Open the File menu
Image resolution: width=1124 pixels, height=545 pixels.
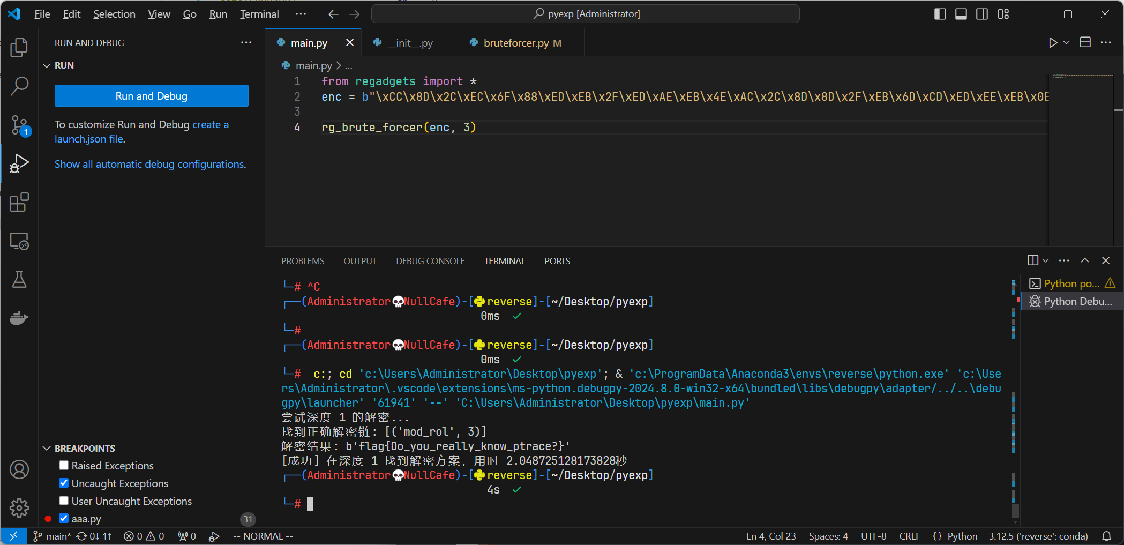coord(42,14)
